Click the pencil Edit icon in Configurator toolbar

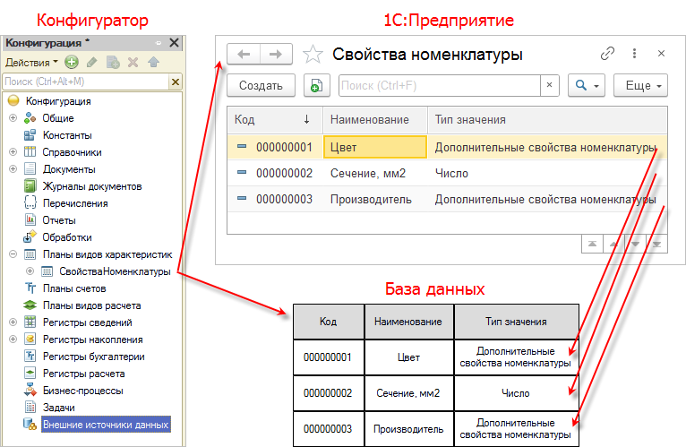pyautogui.click(x=92, y=62)
